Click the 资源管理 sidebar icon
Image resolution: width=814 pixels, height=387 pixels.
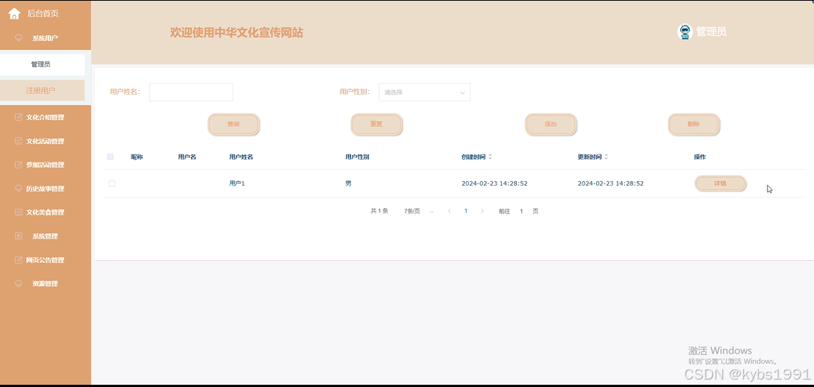[19, 283]
